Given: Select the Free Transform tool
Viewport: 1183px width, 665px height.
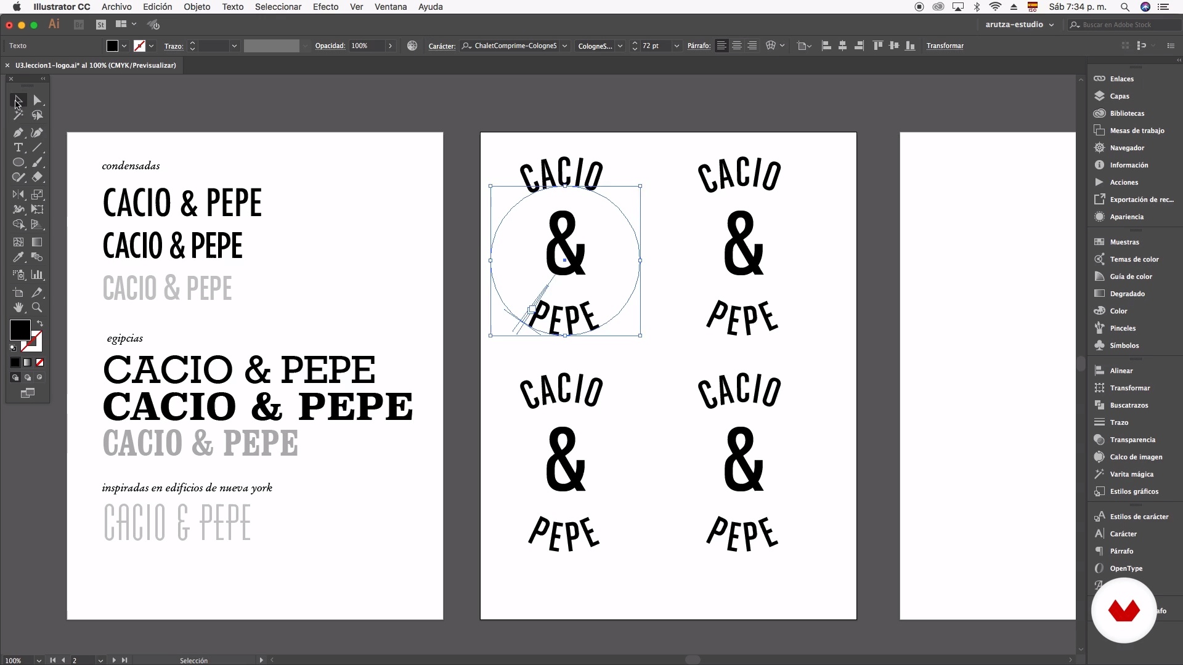Looking at the screenshot, I should 37,209.
